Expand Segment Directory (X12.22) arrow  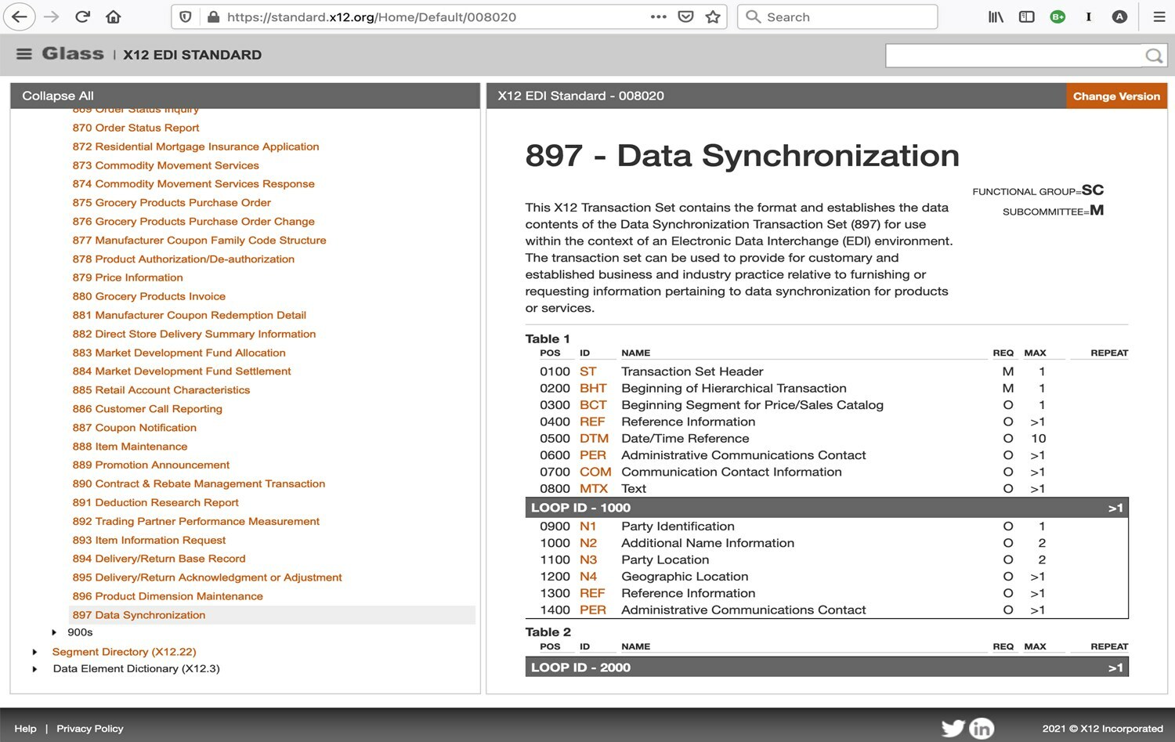click(x=34, y=652)
